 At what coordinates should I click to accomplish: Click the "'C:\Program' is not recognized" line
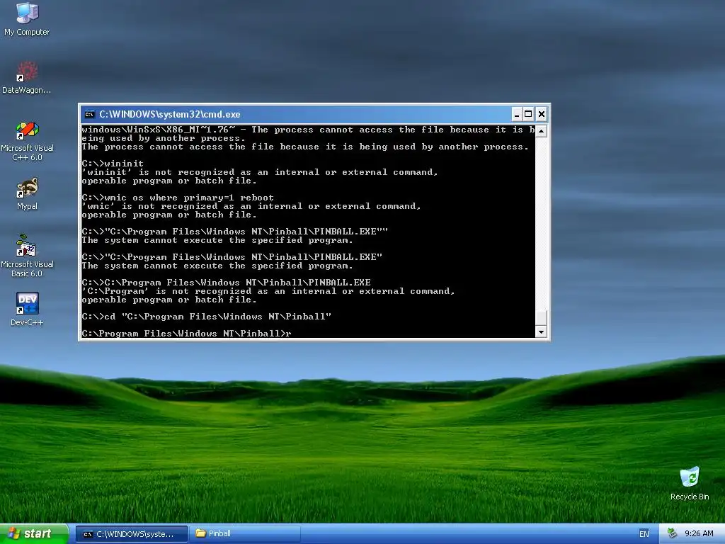[268, 291]
